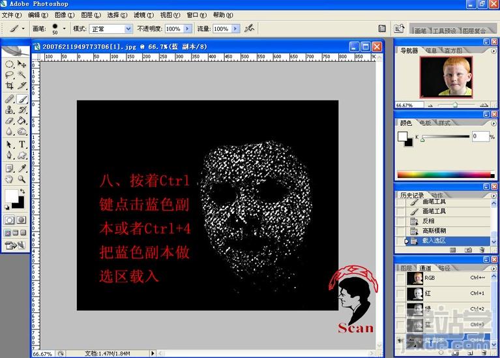
Task: Hide the 蓝 副本 channel eye
Action: click(x=400, y=340)
